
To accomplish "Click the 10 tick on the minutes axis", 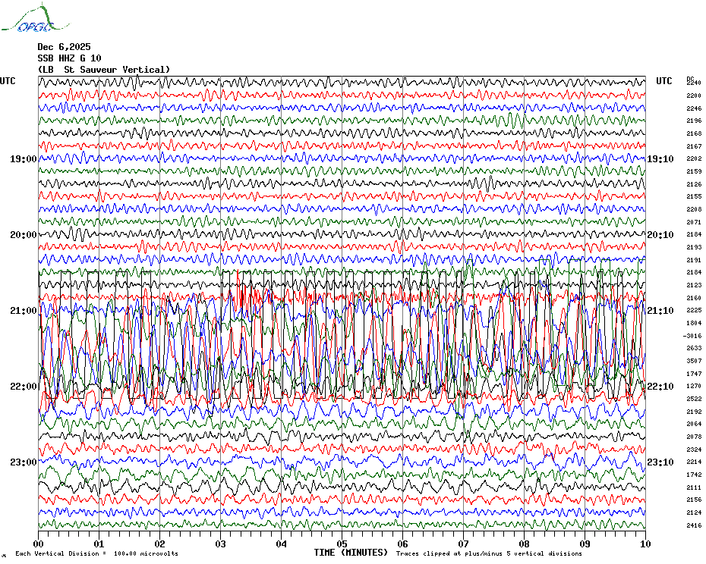I will click(645, 544).
